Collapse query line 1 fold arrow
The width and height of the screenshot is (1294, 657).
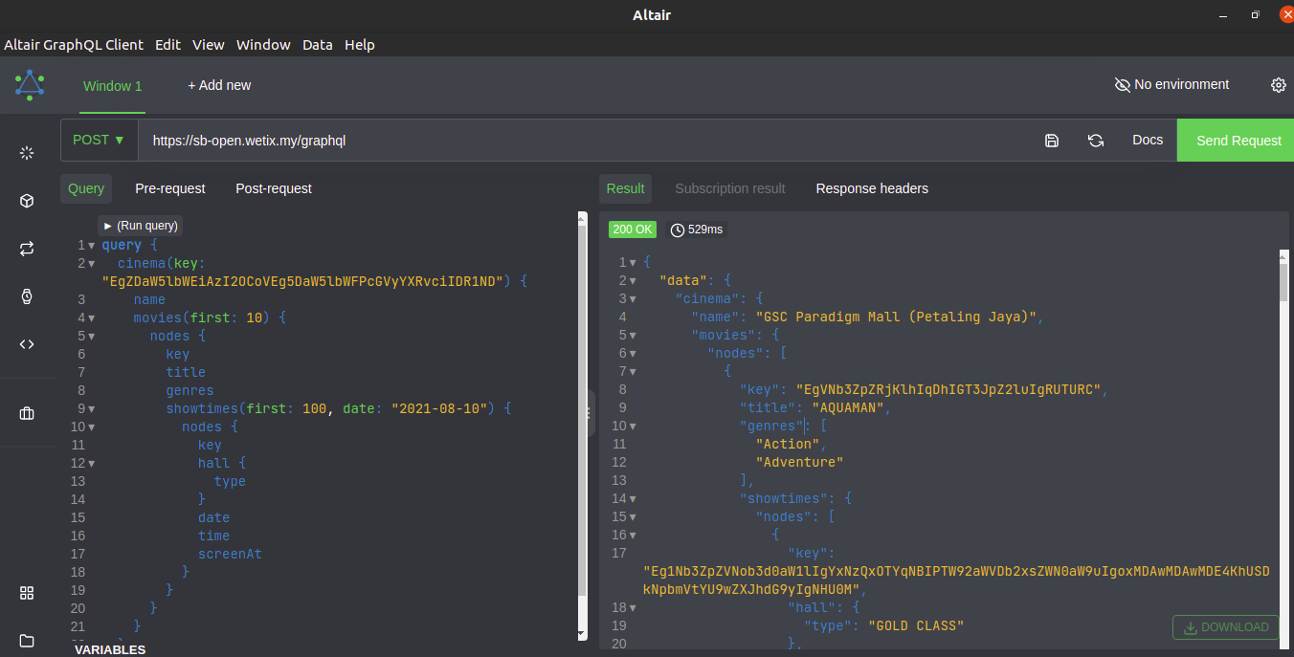point(92,246)
